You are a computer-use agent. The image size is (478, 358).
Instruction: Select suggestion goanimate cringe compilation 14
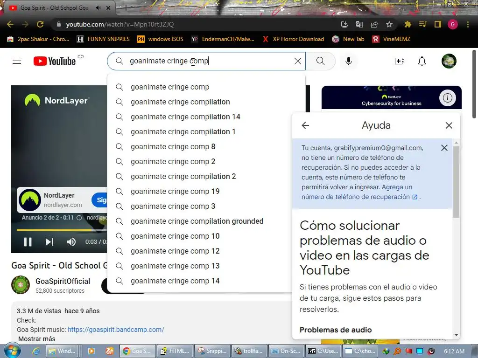point(206,117)
